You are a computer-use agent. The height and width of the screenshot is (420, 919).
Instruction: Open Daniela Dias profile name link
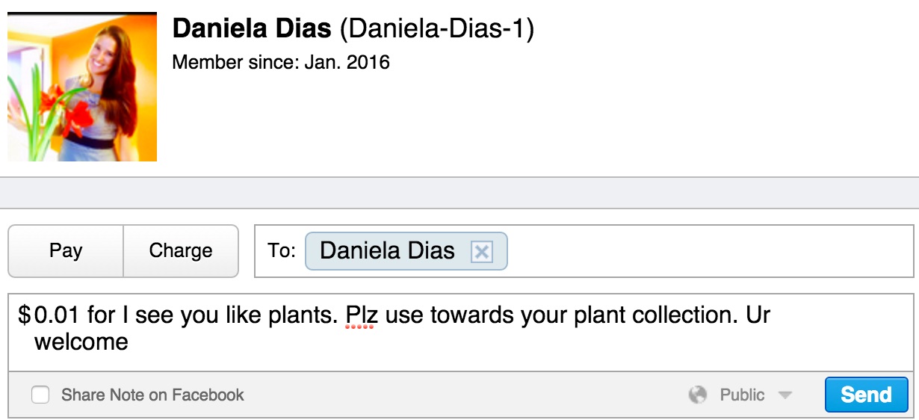click(x=252, y=30)
